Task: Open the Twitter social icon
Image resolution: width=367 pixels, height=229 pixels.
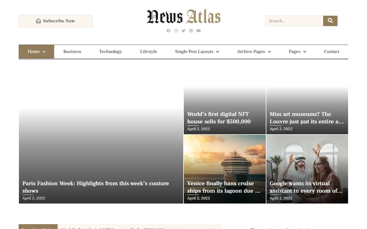Action: click(183, 31)
